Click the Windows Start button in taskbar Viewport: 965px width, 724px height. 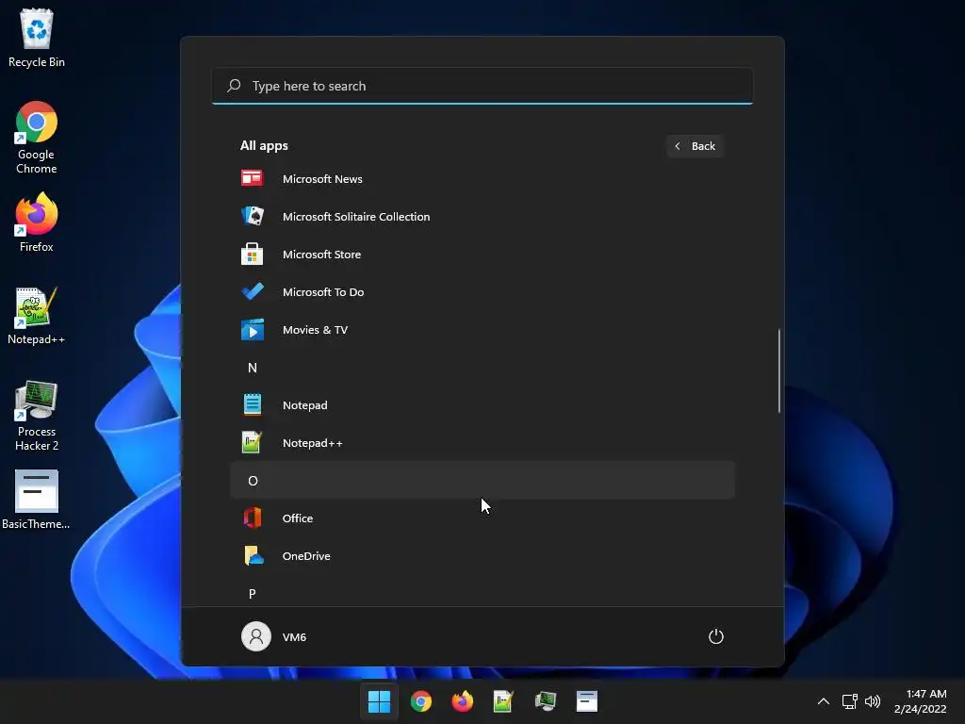click(x=379, y=701)
